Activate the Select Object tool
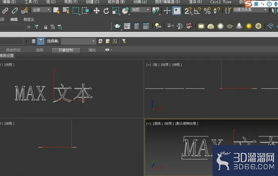The width and height of the screenshot is (278, 176). [57, 10]
